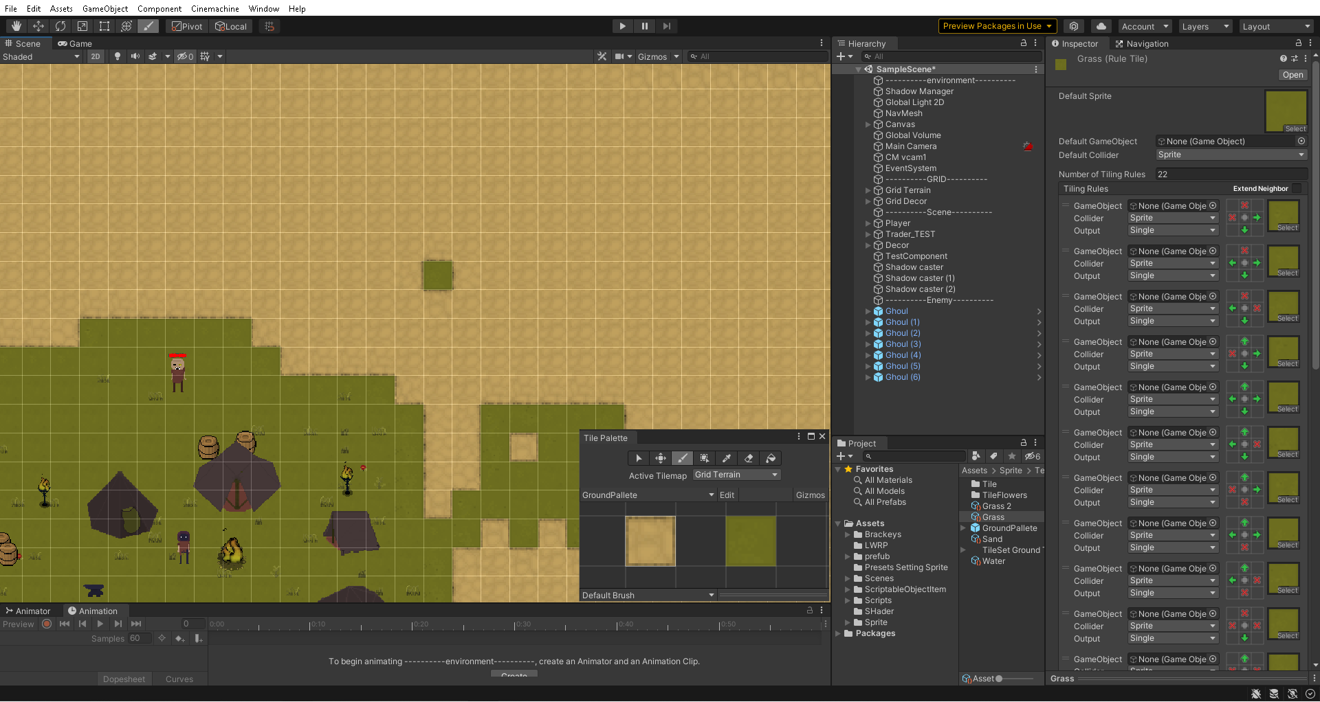Select the Paint Brush in the Tile Palette
The height and width of the screenshot is (702, 1320).
[x=682, y=457]
